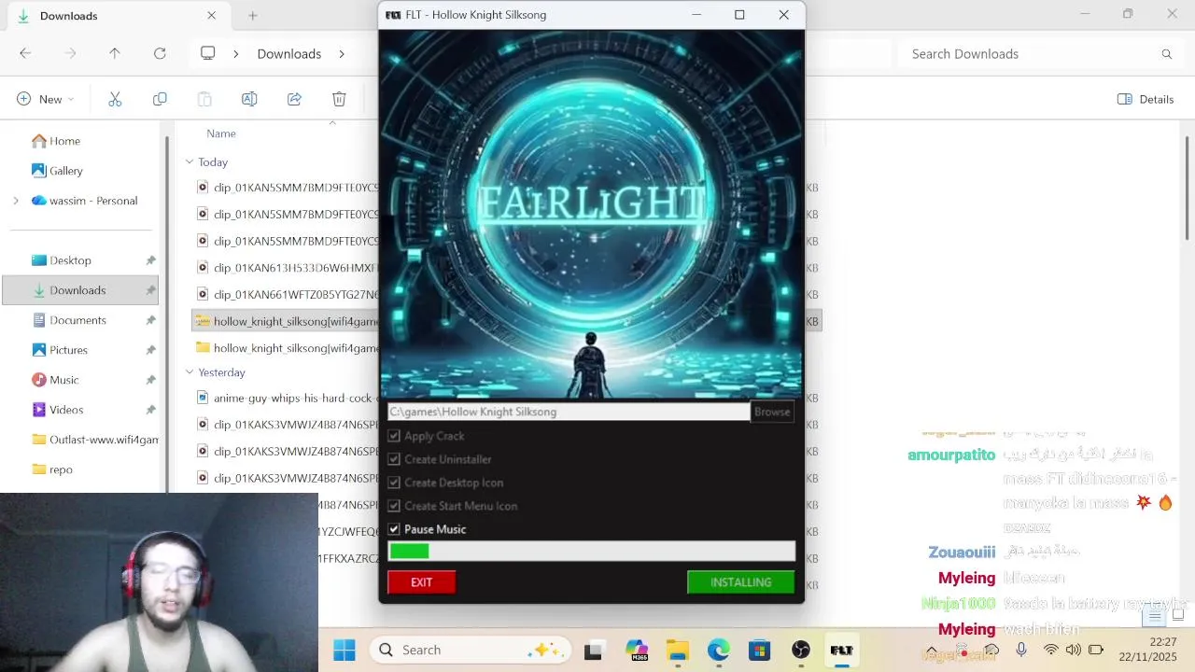Click File Explorer icon in taskbar

pos(678,650)
